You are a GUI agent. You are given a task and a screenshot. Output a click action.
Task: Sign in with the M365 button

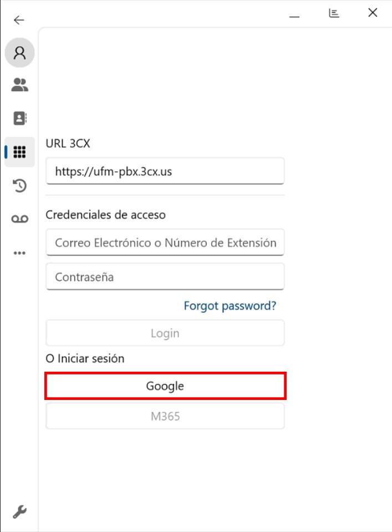coord(165,416)
